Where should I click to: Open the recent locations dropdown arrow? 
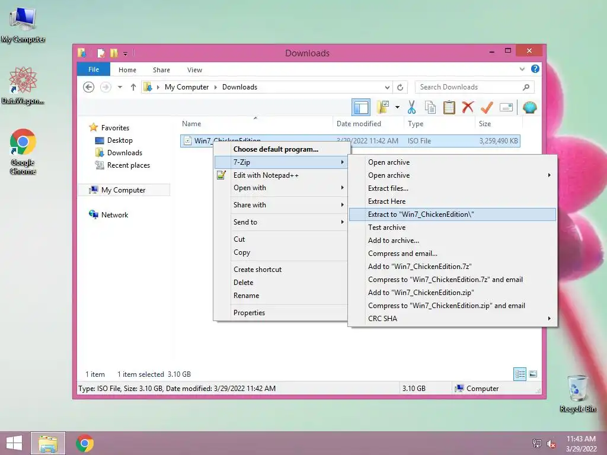click(x=120, y=87)
